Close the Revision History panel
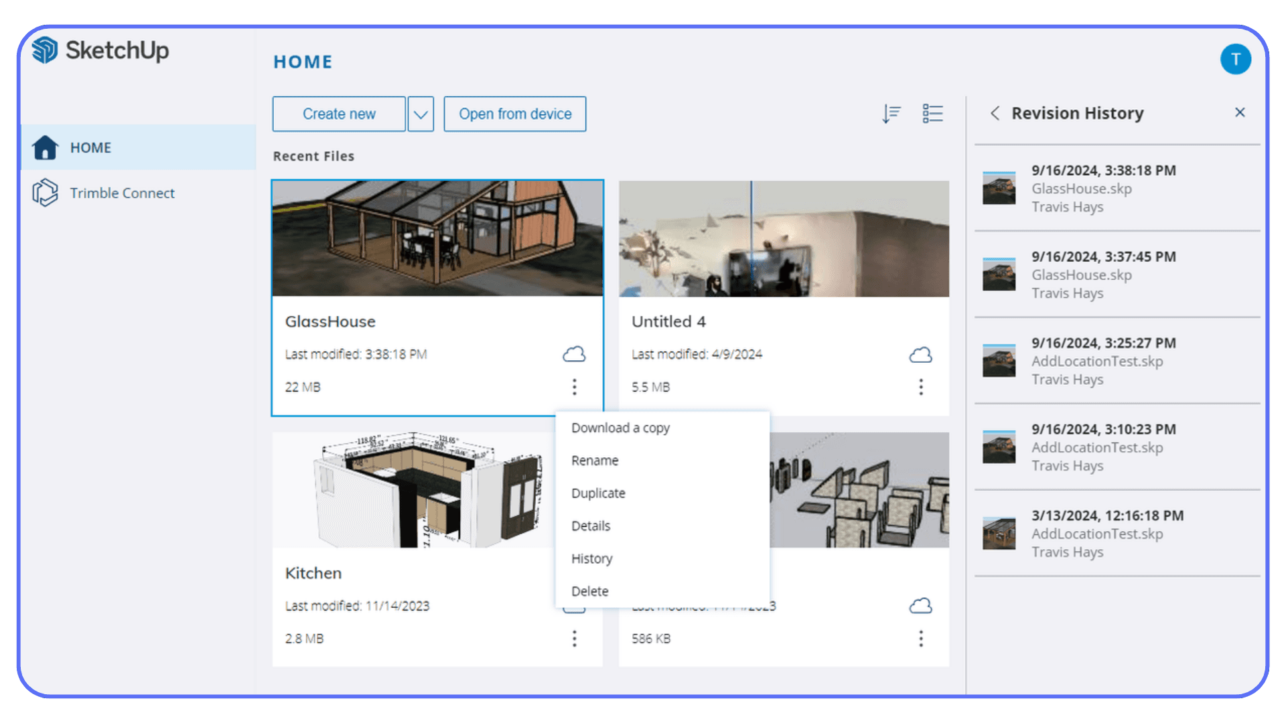Screen dimensions: 1286x723 1240,112
